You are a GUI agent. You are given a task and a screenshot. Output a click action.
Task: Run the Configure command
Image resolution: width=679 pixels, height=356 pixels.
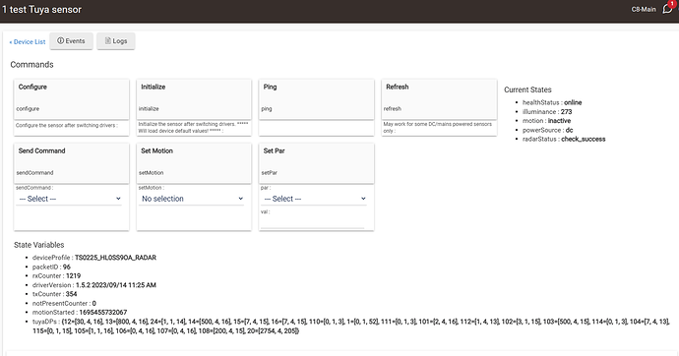point(72,99)
